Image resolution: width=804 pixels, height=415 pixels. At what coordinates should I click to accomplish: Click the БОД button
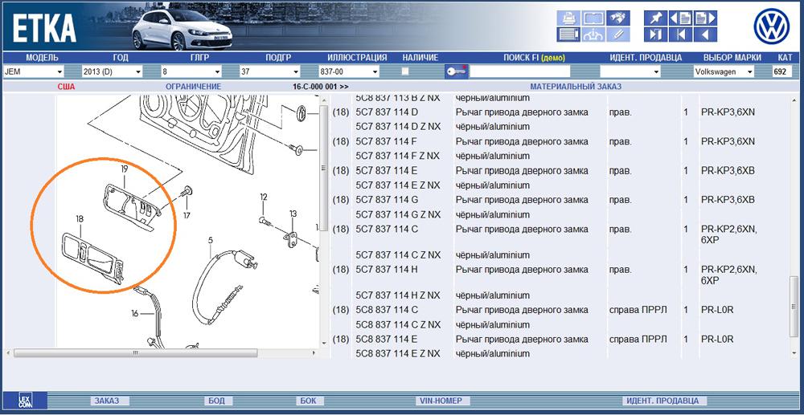coord(217,401)
